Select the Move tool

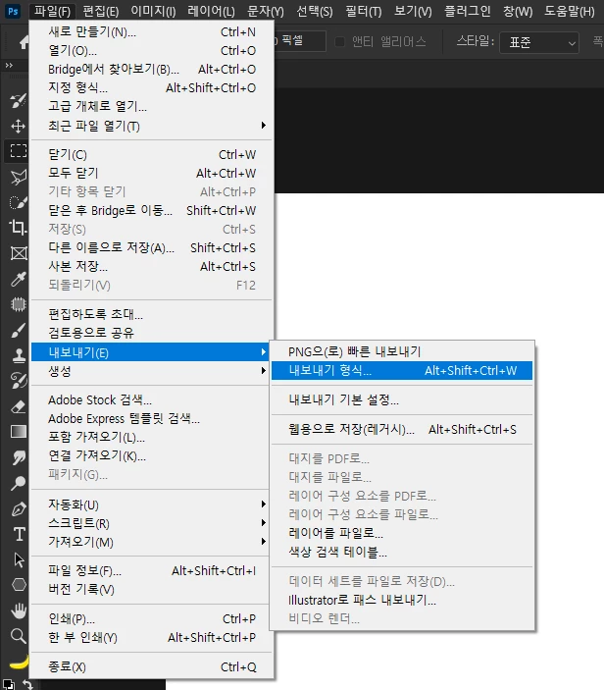tap(18, 127)
